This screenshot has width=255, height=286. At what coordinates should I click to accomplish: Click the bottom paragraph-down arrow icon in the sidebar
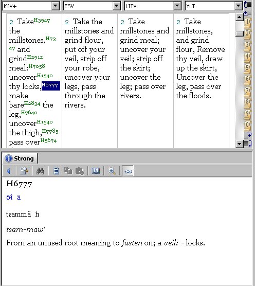click(x=247, y=144)
